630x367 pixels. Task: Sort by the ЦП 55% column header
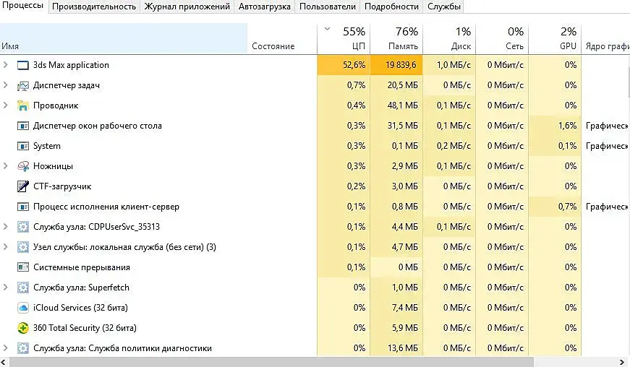(344, 38)
